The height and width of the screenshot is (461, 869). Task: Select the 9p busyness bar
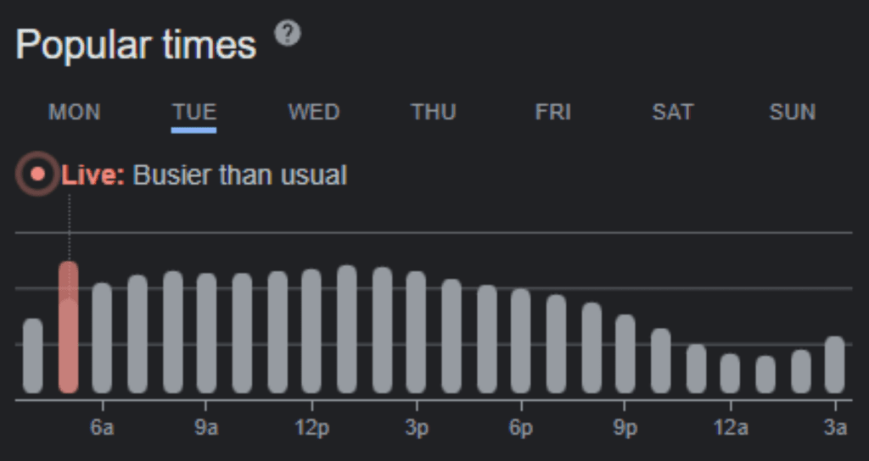pos(625,354)
